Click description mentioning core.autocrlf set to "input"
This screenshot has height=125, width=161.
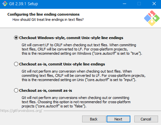click(83, 76)
